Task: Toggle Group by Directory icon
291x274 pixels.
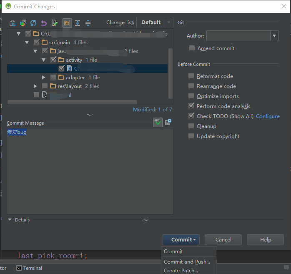Action: click(67, 23)
